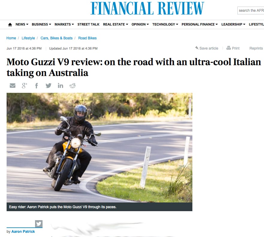264x237 pixels.
Task: Open the Street Talk menu item
Action: coord(88,24)
